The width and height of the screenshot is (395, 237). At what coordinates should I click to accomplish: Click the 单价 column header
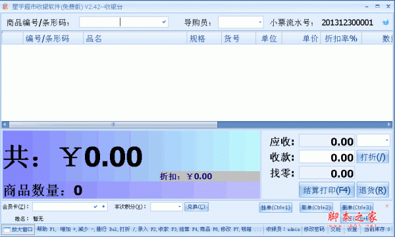coord(302,39)
